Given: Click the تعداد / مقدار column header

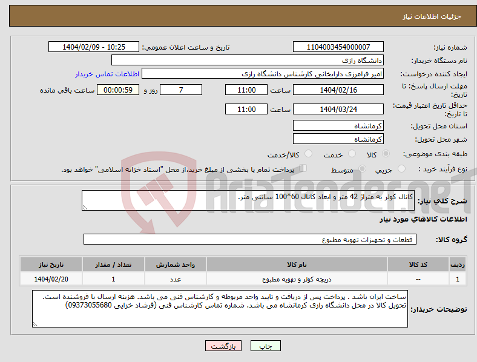Looking at the screenshot, I should (113, 265).
